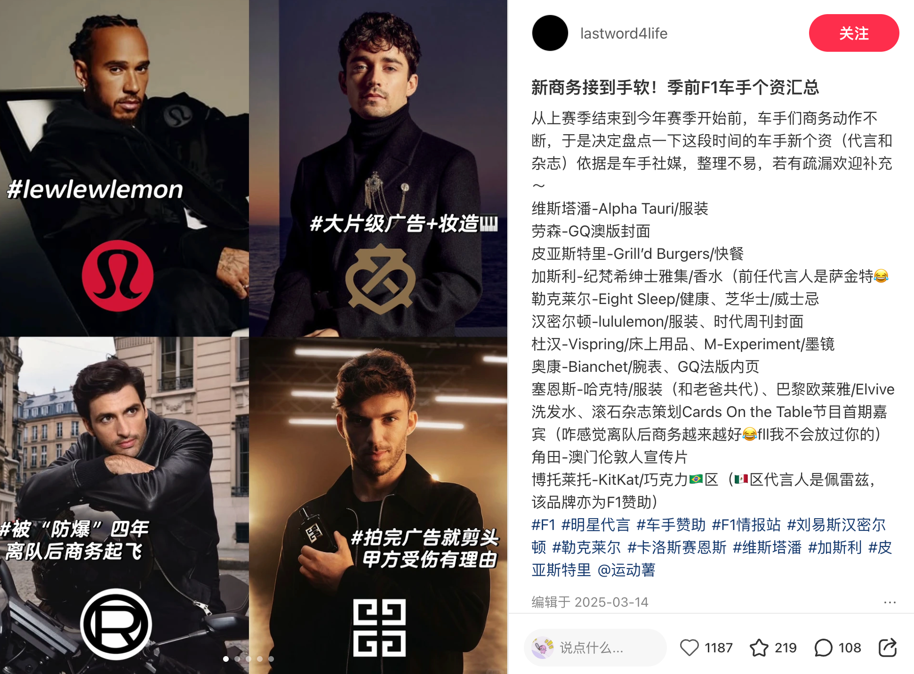The height and width of the screenshot is (674, 914).
Task: Open the #卡洛斯赛恩斯 hashtag
Action: [x=677, y=547]
